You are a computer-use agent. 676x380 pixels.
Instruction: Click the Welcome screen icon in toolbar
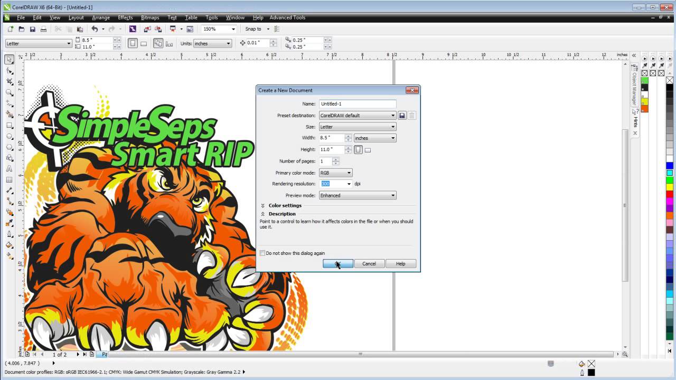[190, 29]
